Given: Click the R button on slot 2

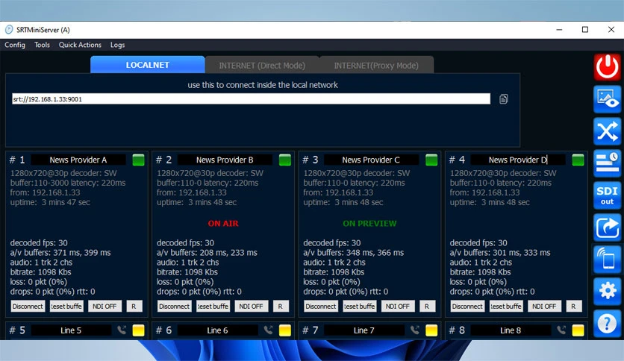Looking at the screenshot, I should [x=281, y=306].
